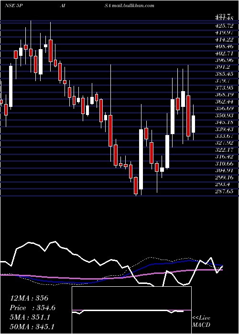
Task: Click the 5MA : 351.1 readout
Action: click(30, 317)
